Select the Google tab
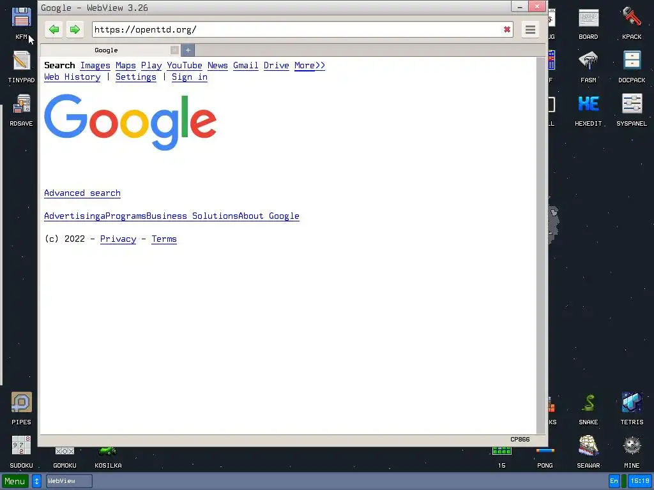The width and height of the screenshot is (654, 490). pyautogui.click(x=107, y=50)
